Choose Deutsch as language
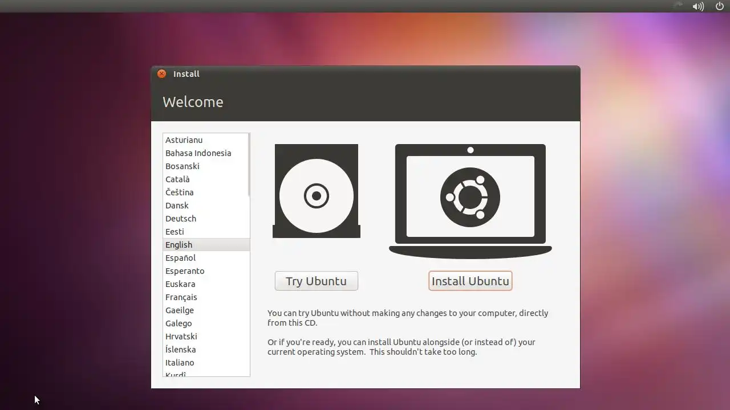Screen dimensions: 730x410 point(205,219)
